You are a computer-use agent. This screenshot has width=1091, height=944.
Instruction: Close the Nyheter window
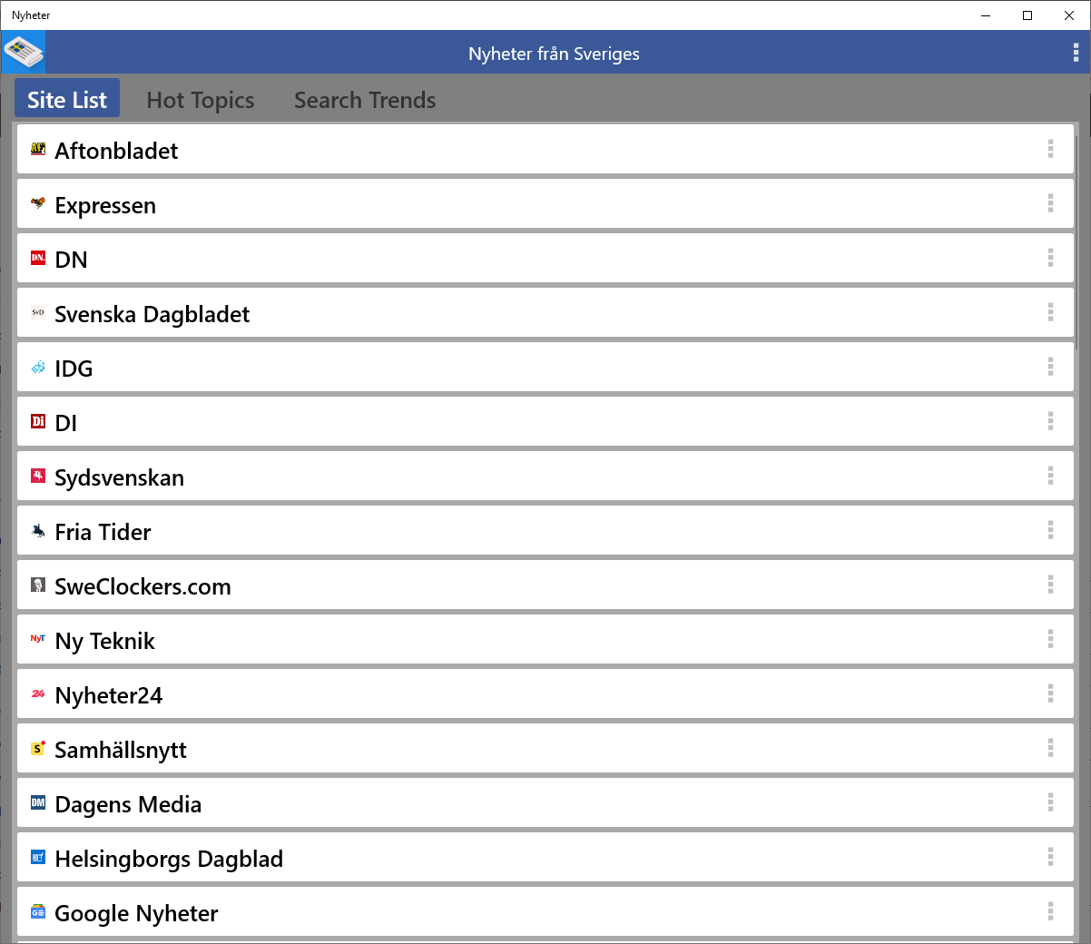click(1069, 15)
